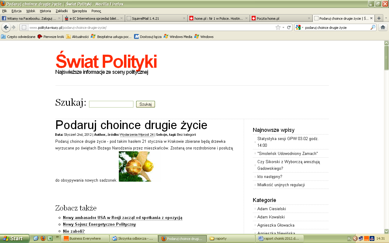Open the Widok menu
This screenshot has width=389, height=243.
coord(31,11)
